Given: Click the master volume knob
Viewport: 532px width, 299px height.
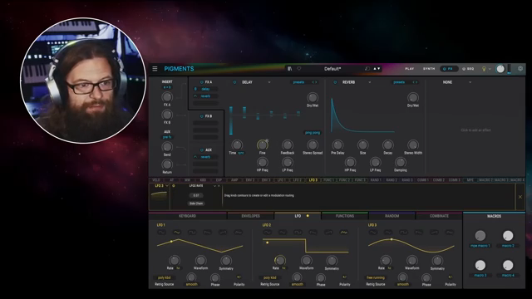Looking at the screenshot, I should tap(500, 69).
